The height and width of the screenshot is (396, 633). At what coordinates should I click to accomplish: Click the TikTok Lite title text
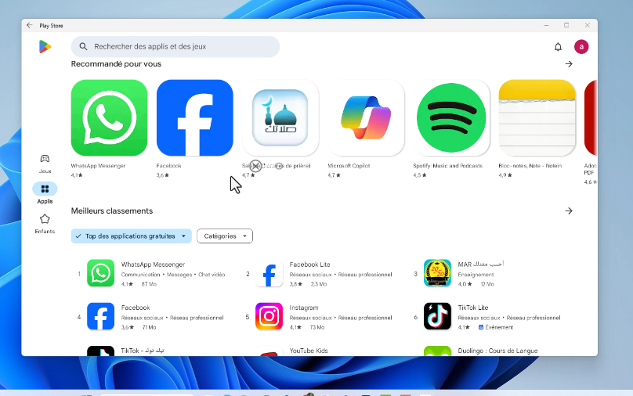pos(473,308)
